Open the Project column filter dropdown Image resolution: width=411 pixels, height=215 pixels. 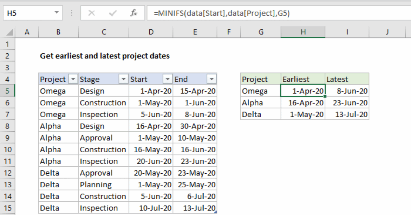coord(73,79)
